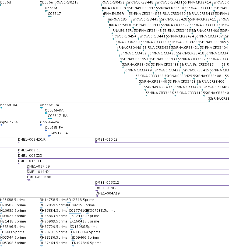This screenshot has width=229, height=247.
Task: Click the CG8517-RA transcript label
Action: [x=58, y=116]
